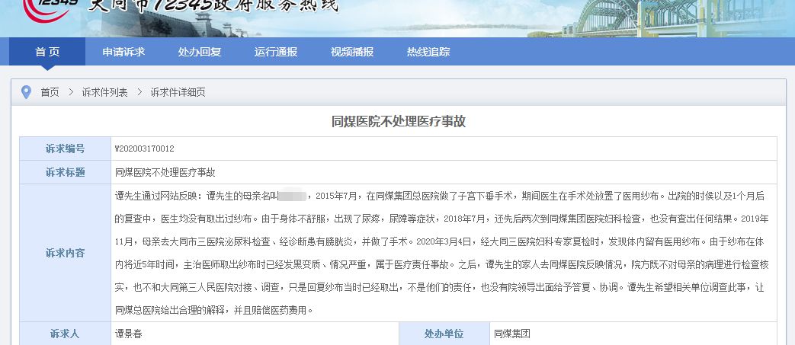
Task: Go to the 处办回复 section
Action: pyautogui.click(x=200, y=52)
